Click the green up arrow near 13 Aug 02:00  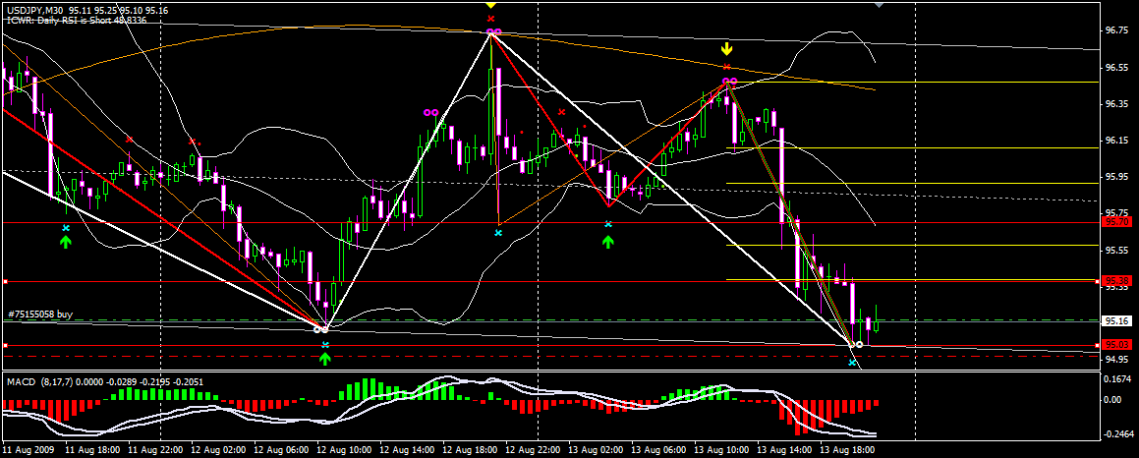pos(608,242)
